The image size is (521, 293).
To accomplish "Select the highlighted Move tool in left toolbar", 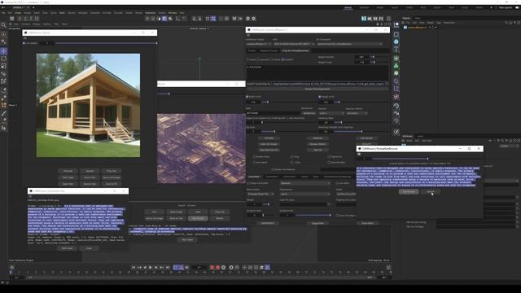I will [x=3, y=50].
